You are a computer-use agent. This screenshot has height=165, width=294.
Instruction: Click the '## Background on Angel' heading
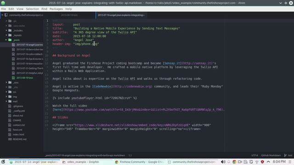71,55
